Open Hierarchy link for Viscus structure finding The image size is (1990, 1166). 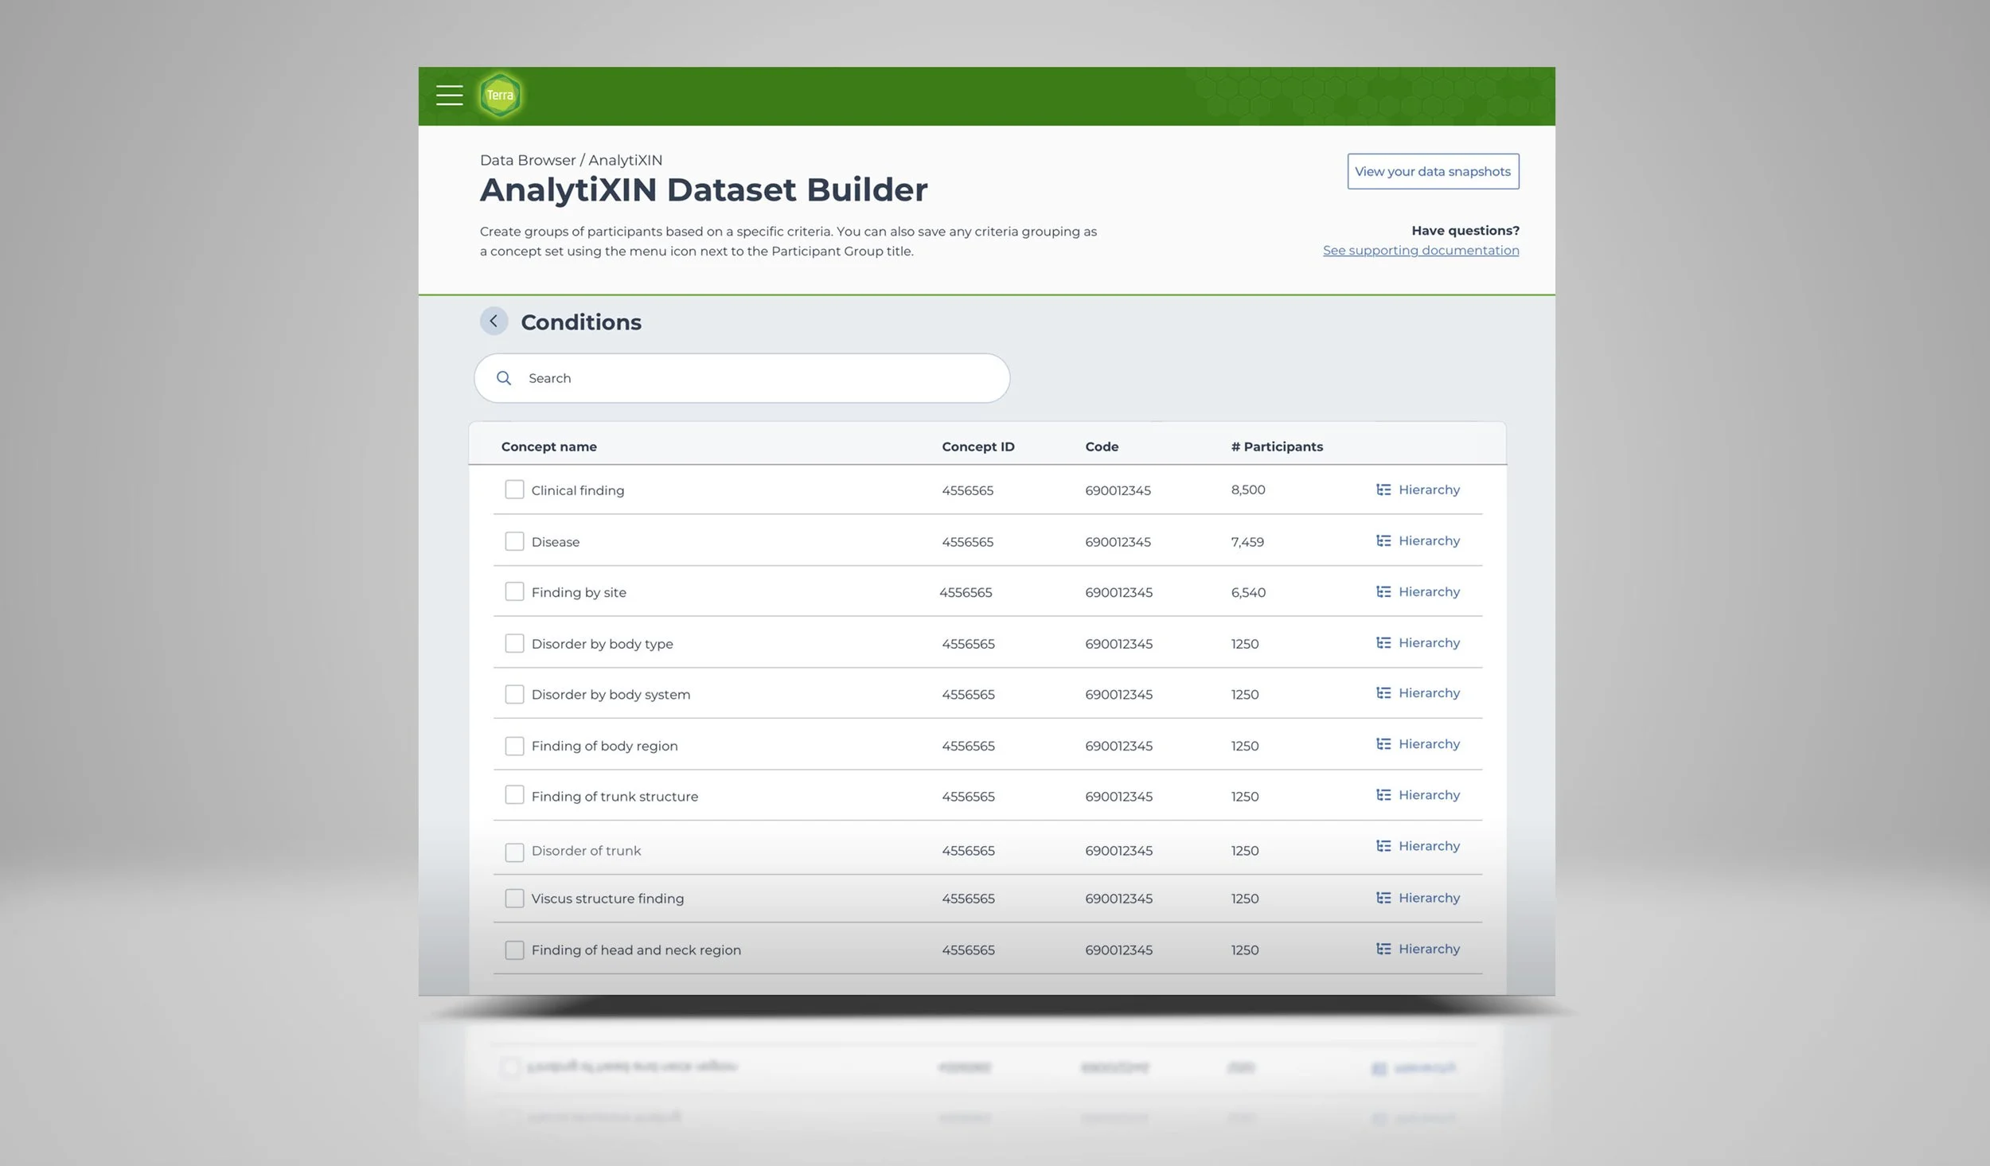pos(1429,899)
